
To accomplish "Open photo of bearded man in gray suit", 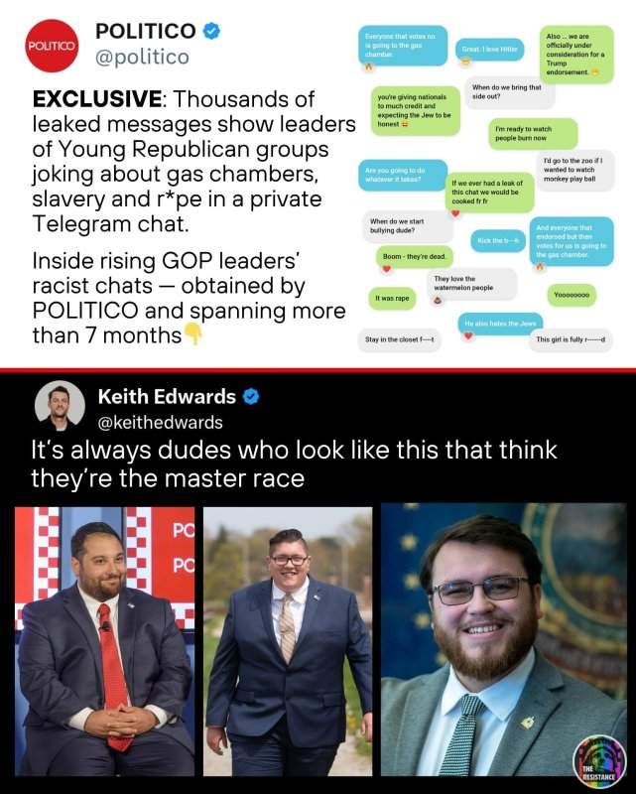I will [504, 639].
